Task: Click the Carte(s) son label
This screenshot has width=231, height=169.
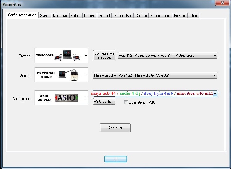Action: click(x=22, y=99)
